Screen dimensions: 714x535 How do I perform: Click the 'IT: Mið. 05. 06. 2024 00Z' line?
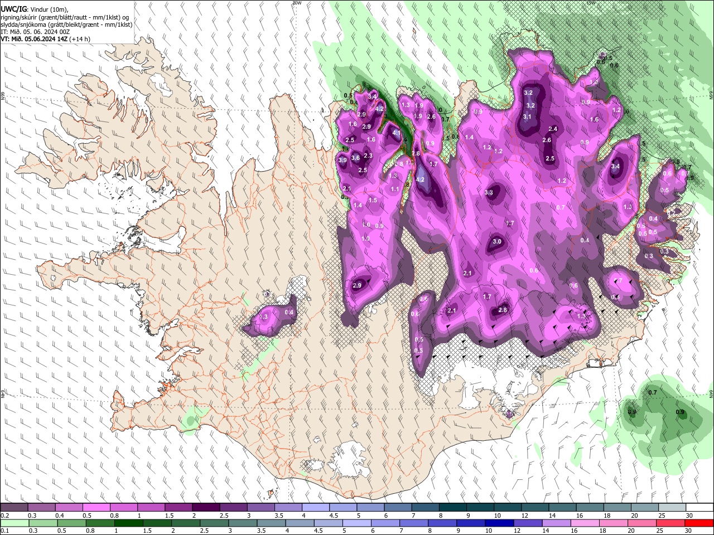tap(35, 32)
